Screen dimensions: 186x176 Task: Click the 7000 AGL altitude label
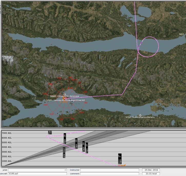6,133
